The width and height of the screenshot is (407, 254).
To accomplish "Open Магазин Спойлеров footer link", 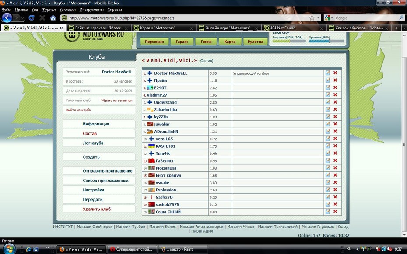I will point(95,226).
